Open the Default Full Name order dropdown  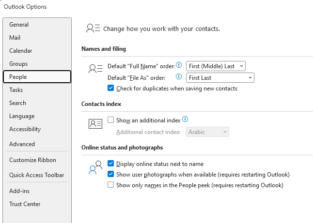(216, 66)
